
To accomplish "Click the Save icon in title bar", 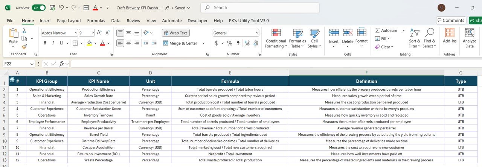I will (x=52, y=8).
